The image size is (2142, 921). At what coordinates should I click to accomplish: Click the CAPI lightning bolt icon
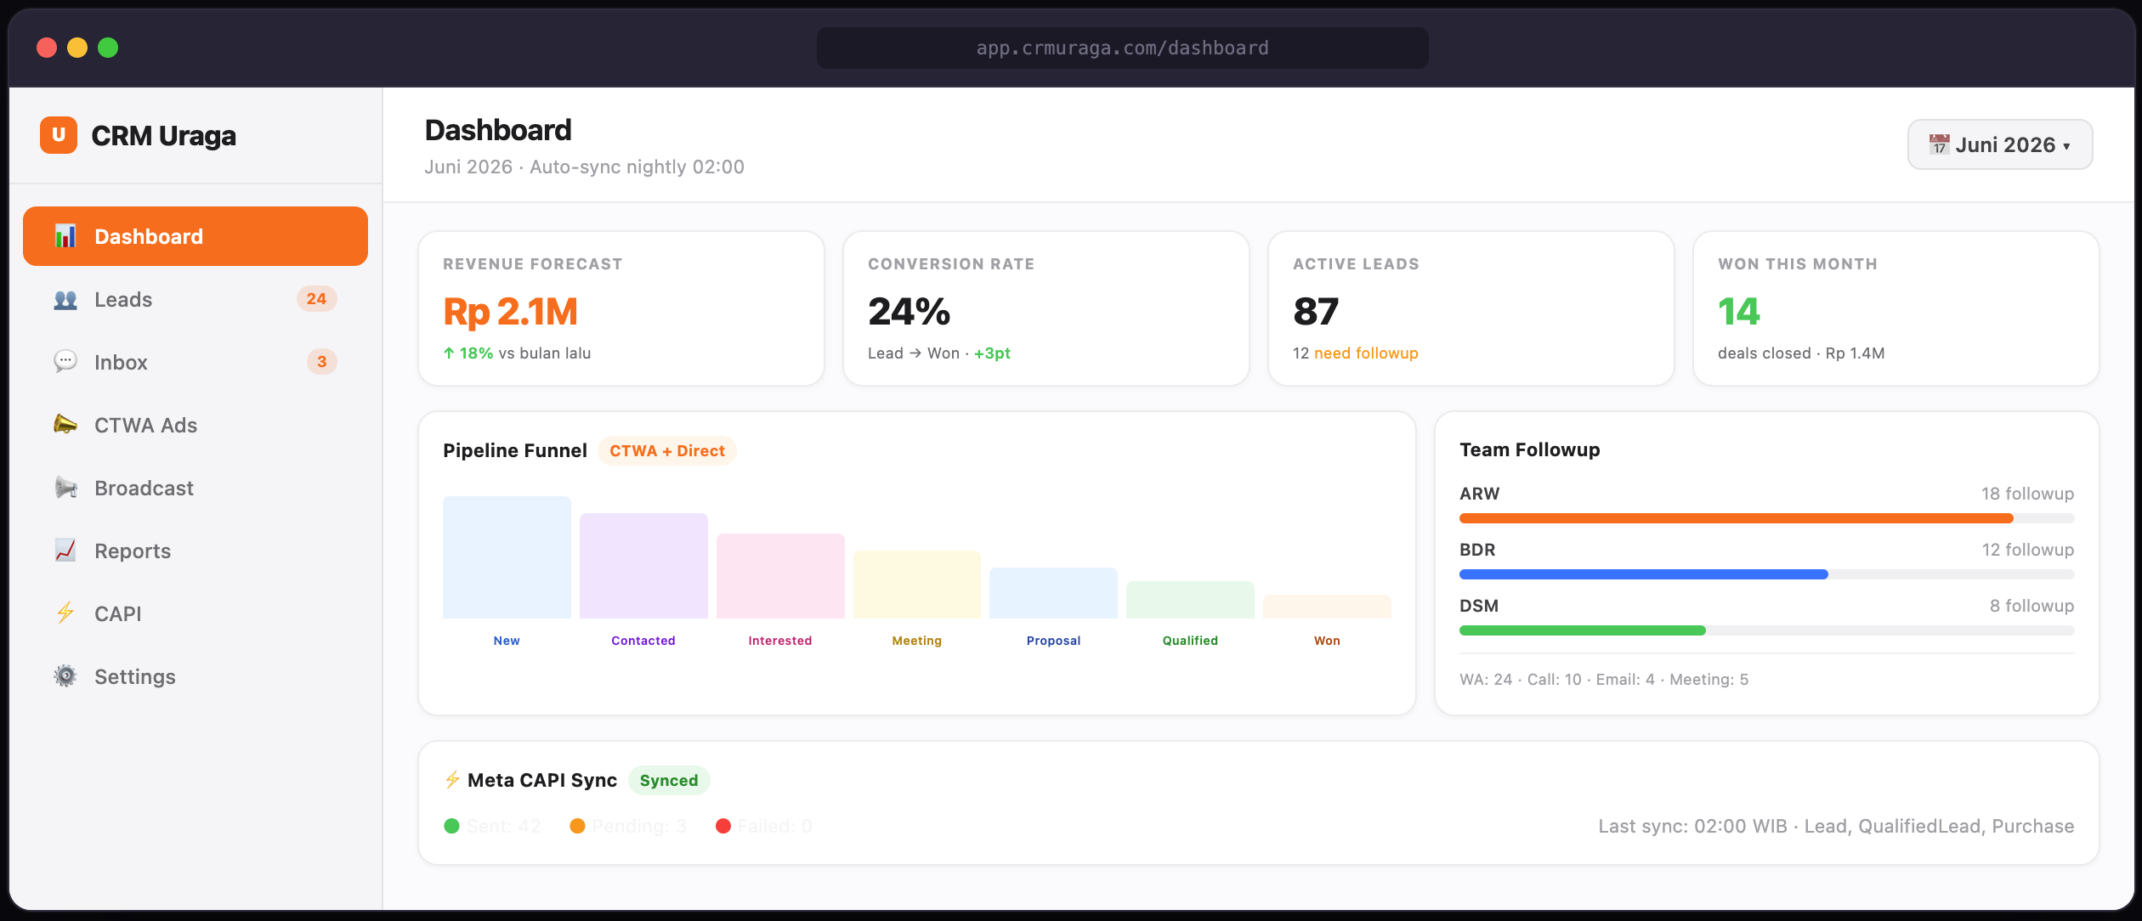pyautogui.click(x=65, y=613)
